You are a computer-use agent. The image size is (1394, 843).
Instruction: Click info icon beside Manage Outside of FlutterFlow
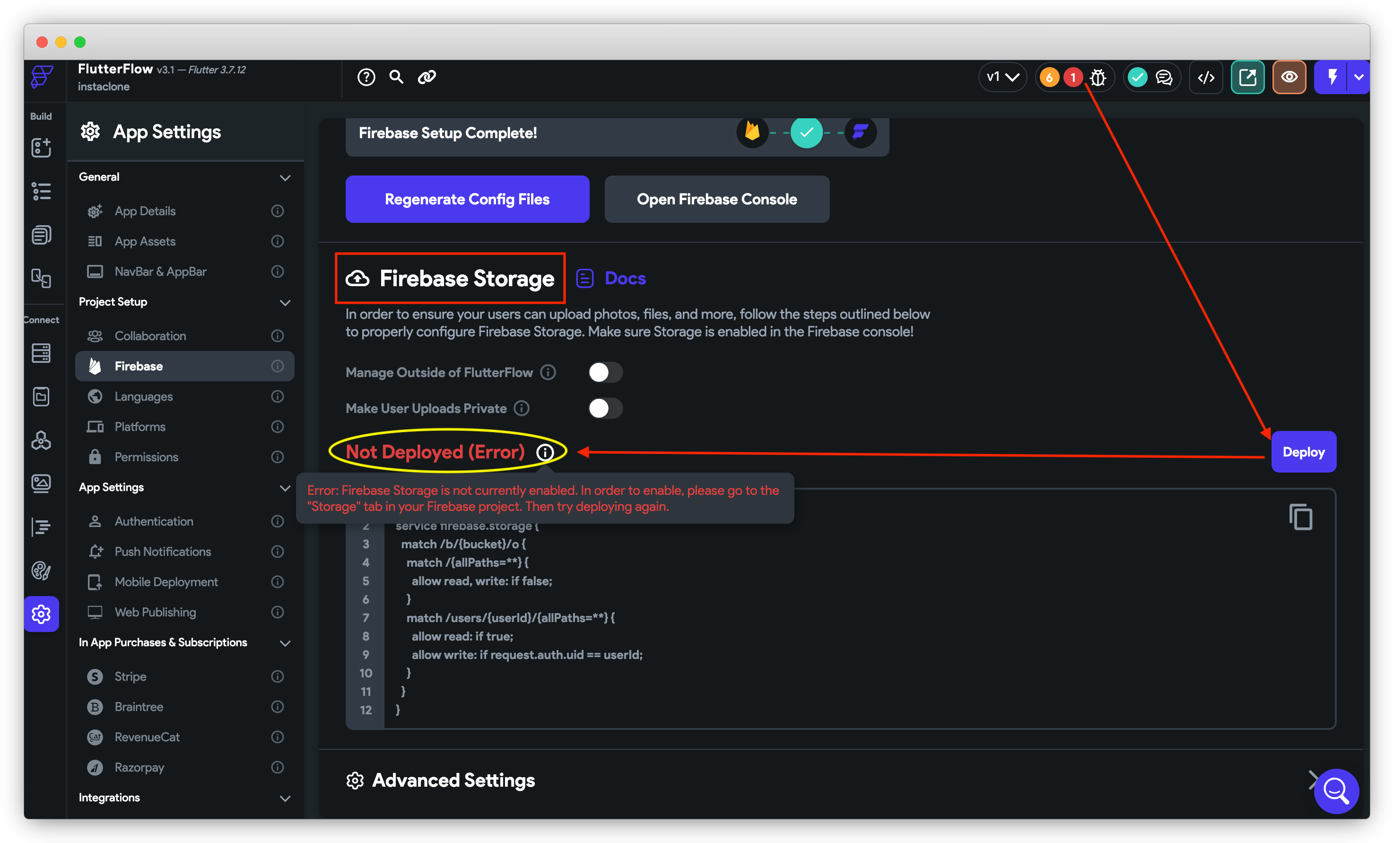coord(548,372)
